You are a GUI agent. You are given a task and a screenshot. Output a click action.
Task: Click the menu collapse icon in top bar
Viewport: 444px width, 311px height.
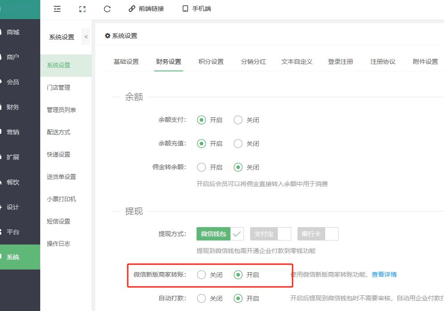[57, 9]
